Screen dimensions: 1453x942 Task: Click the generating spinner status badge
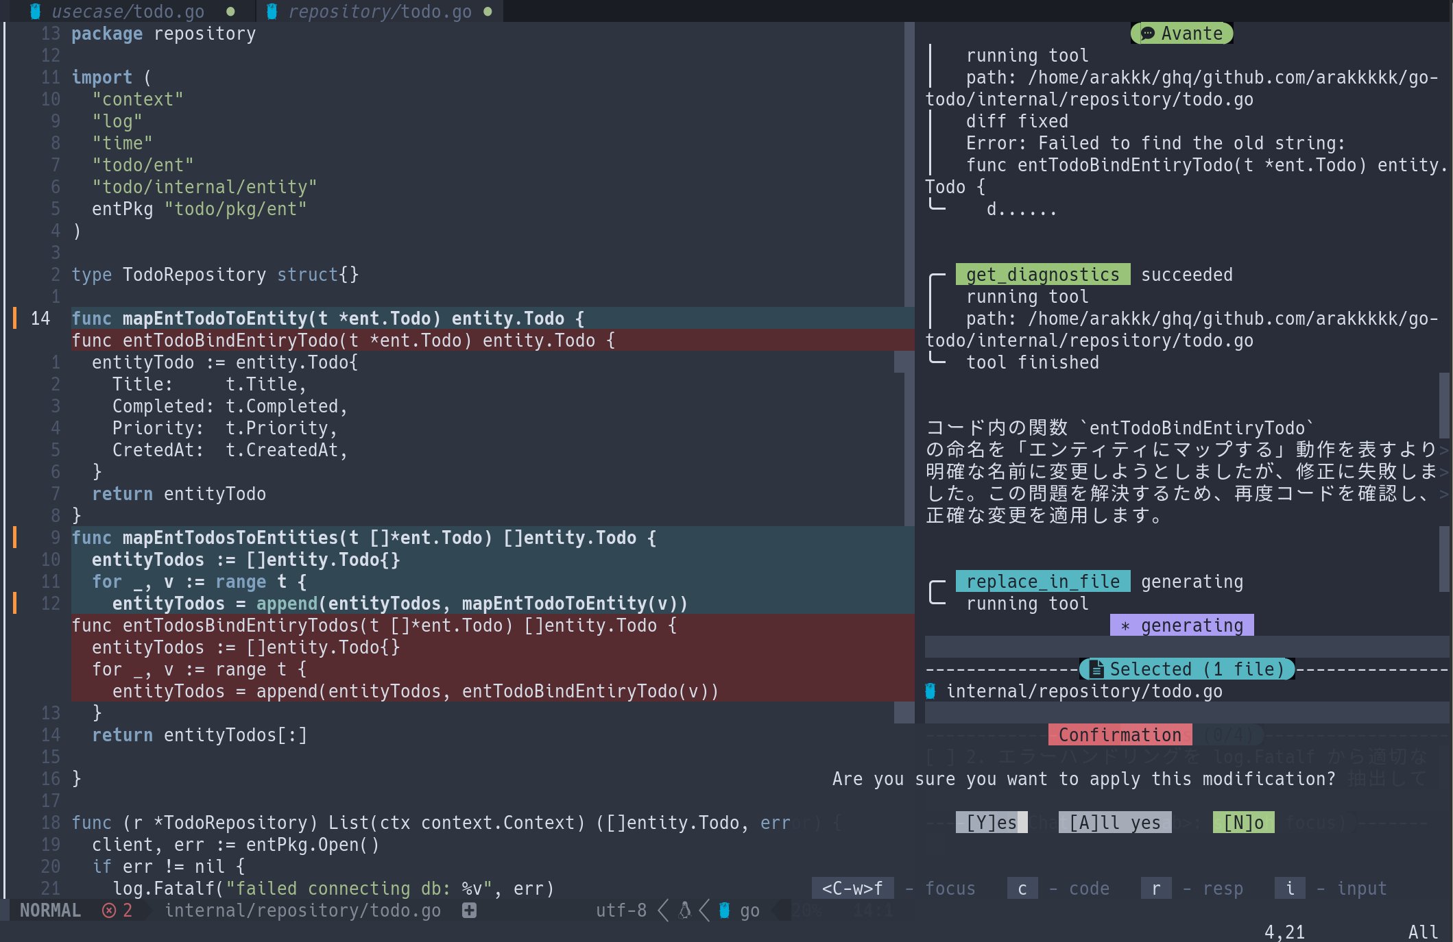coord(1181,625)
